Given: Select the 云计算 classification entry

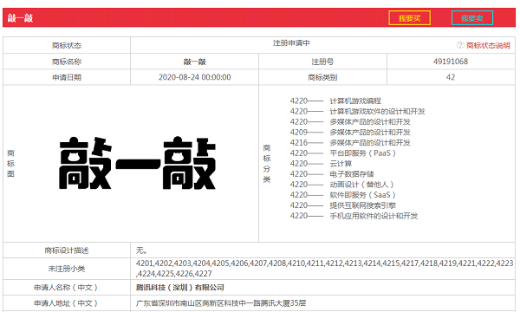Looking at the screenshot, I should pos(341,164).
